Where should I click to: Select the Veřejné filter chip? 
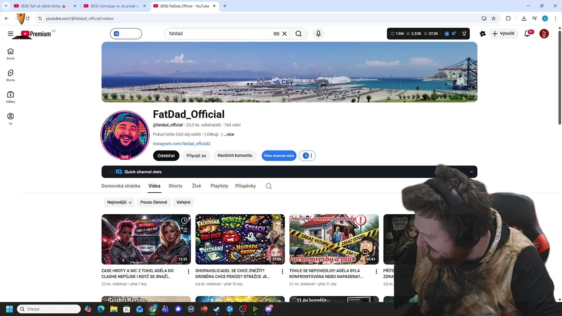coord(184,202)
